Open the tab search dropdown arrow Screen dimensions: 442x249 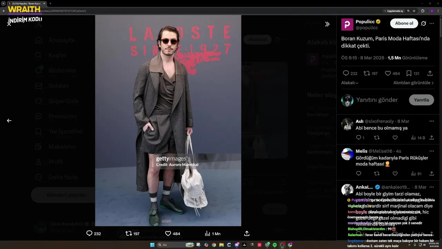click(x=3, y=3)
